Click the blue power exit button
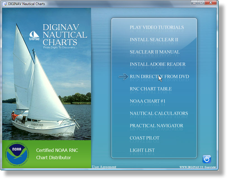This screenshot has height=179, width=227. pos(207,159)
